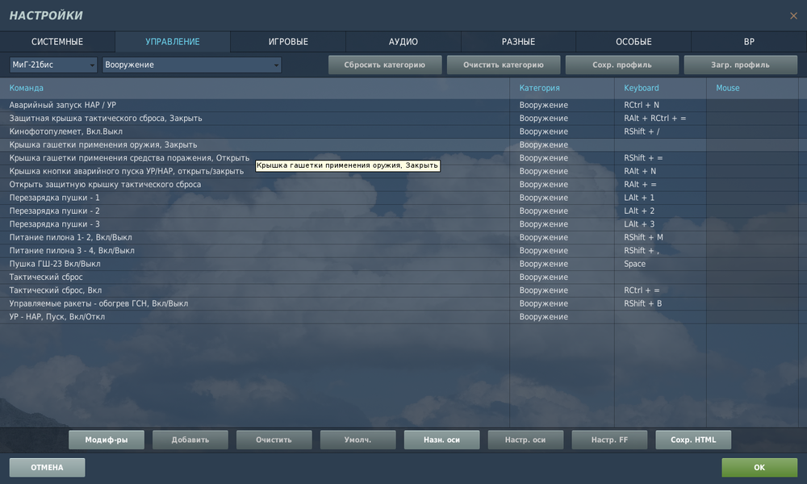This screenshot has width=807, height=484.
Task: Click Сбросить категорию button
Action: [385, 65]
